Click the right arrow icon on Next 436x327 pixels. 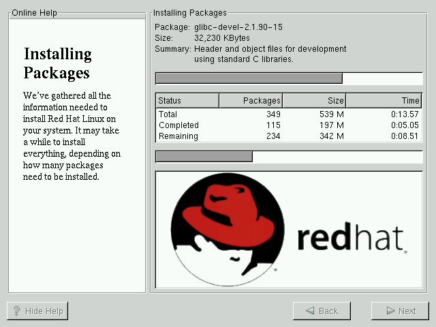pos(390,311)
